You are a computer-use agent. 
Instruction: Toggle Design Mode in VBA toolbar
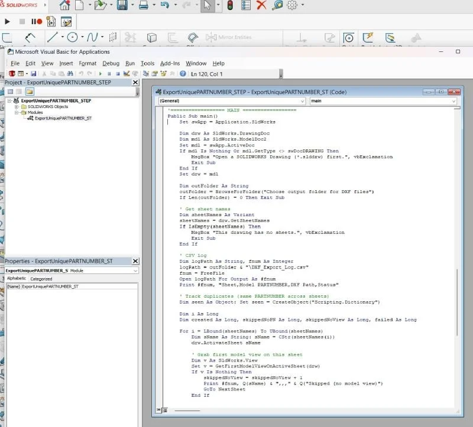(127, 73)
